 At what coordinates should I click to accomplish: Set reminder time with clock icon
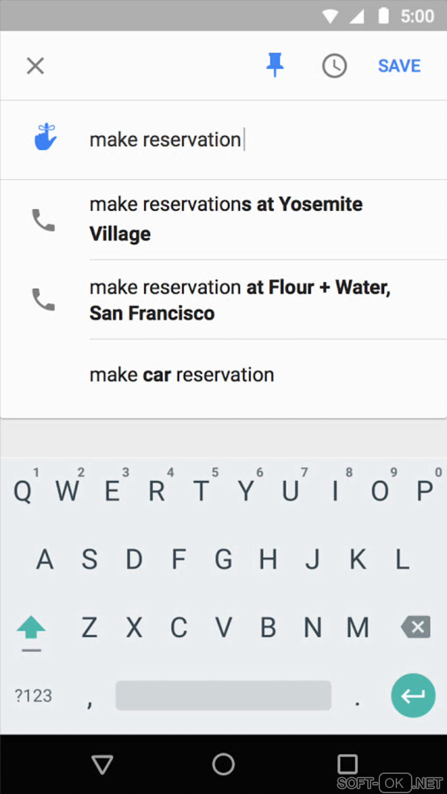point(334,66)
